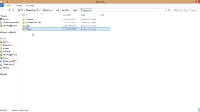Click the Microsoft VS Code folder name
The height and width of the screenshot is (112, 200).
33,23
